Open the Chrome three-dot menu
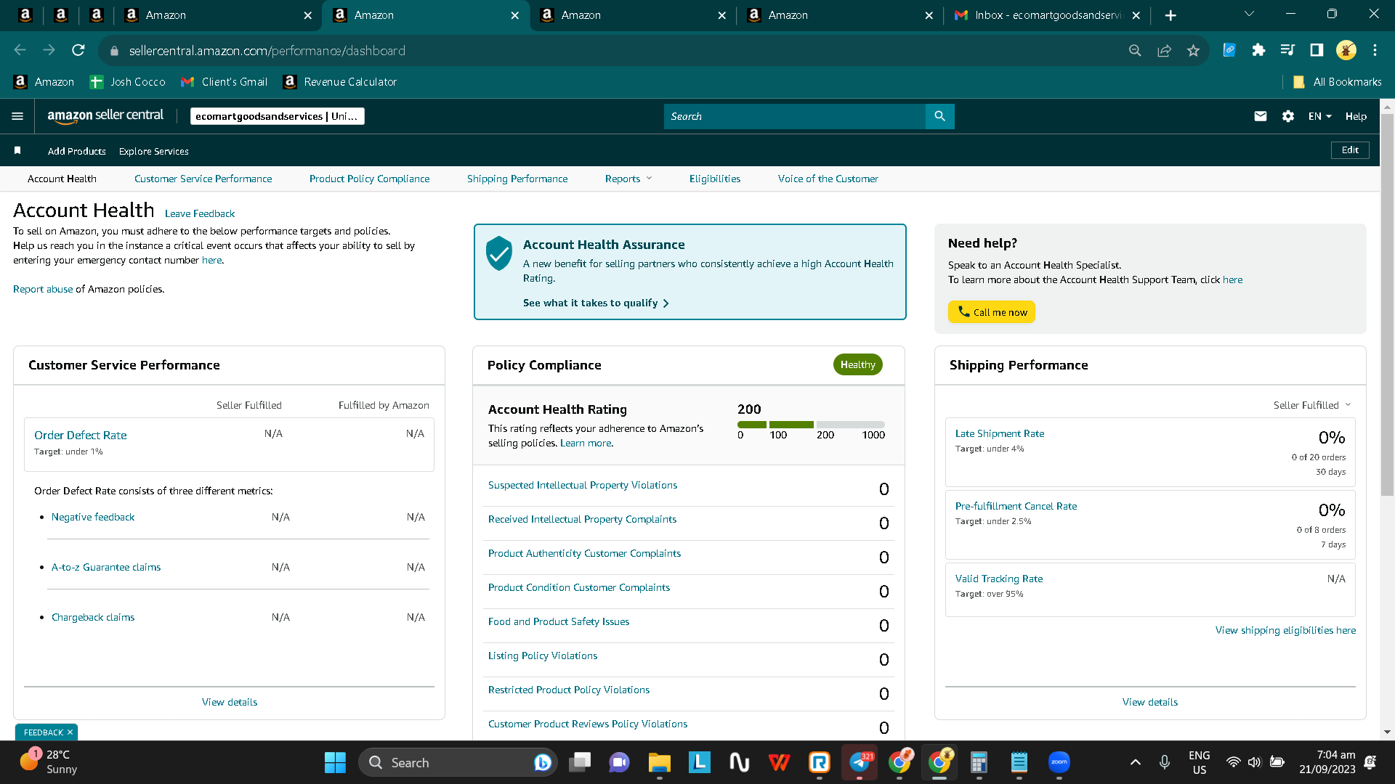The width and height of the screenshot is (1395, 784). [x=1375, y=50]
